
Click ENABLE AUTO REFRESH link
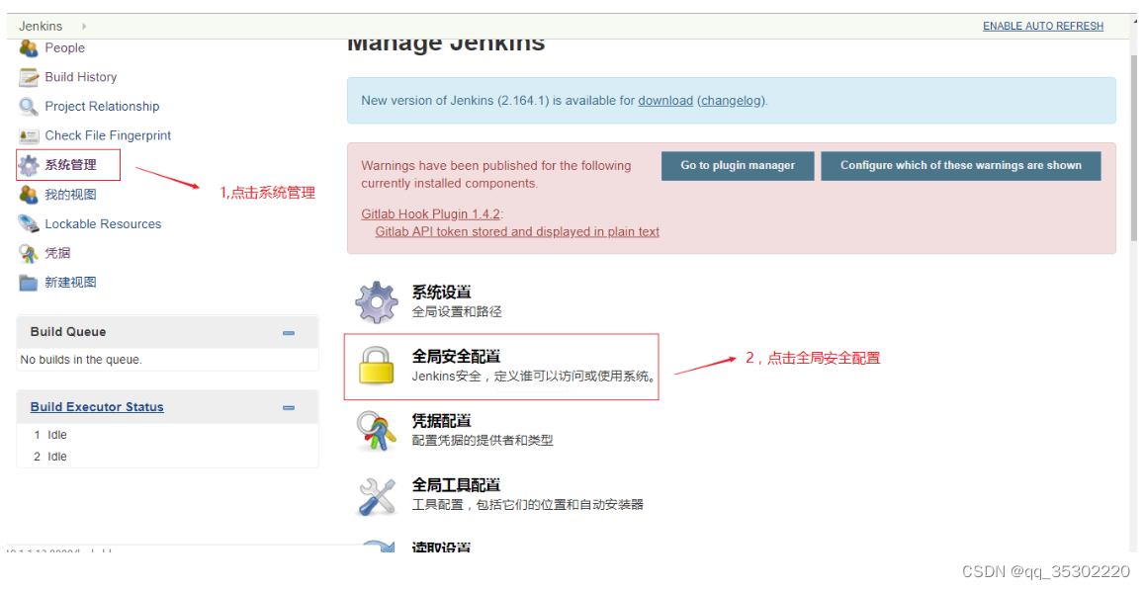[x=1043, y=27]
